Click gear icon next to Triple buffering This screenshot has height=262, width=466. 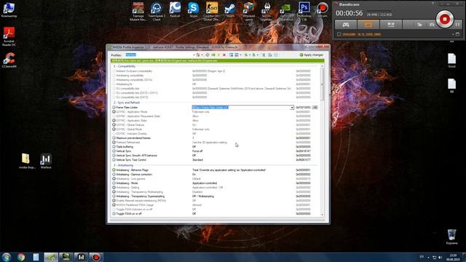(x=114, y=147)
